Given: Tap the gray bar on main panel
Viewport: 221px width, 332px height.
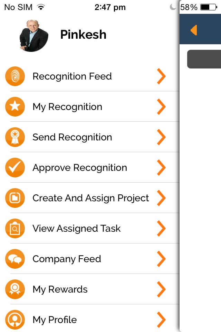Looking at the screenshot, I should (x=204, y=59).
